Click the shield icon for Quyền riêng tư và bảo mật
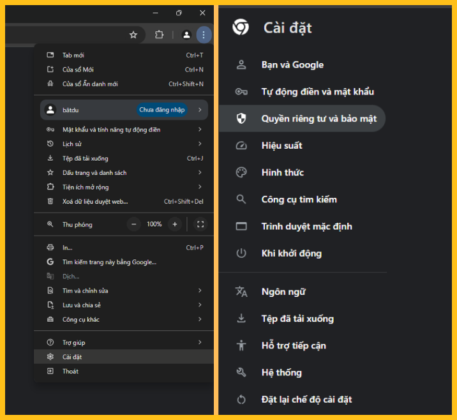Image resolution: width=457 pixels, height=420 pixels. (241, 119)
